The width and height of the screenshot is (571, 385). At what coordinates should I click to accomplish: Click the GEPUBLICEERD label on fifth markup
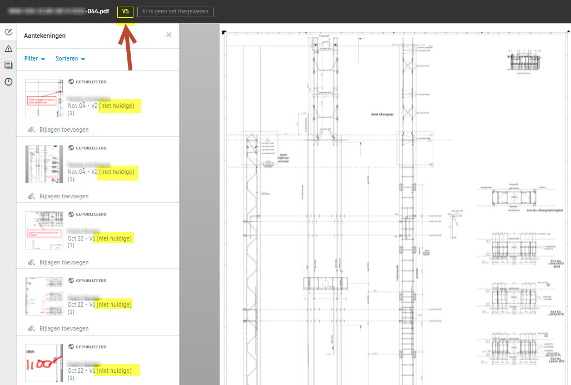coord(91,347)
